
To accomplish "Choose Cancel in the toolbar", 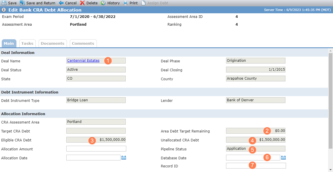I will pyautogui.click(x=71, y=3).
